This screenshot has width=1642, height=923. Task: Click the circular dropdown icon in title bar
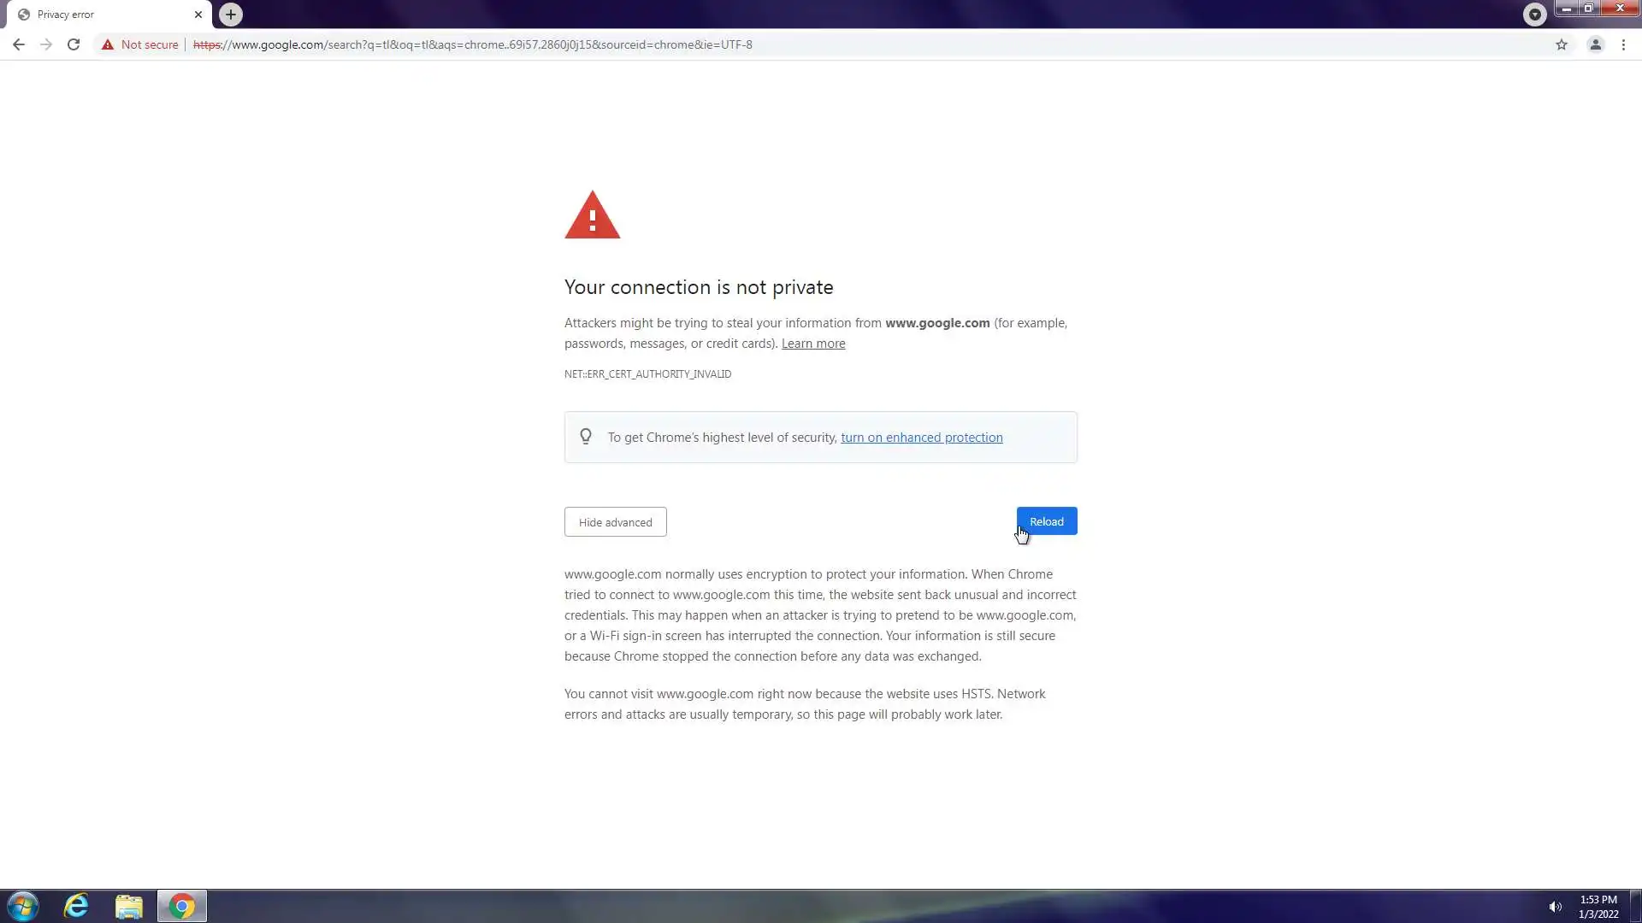click(1535, 15)
